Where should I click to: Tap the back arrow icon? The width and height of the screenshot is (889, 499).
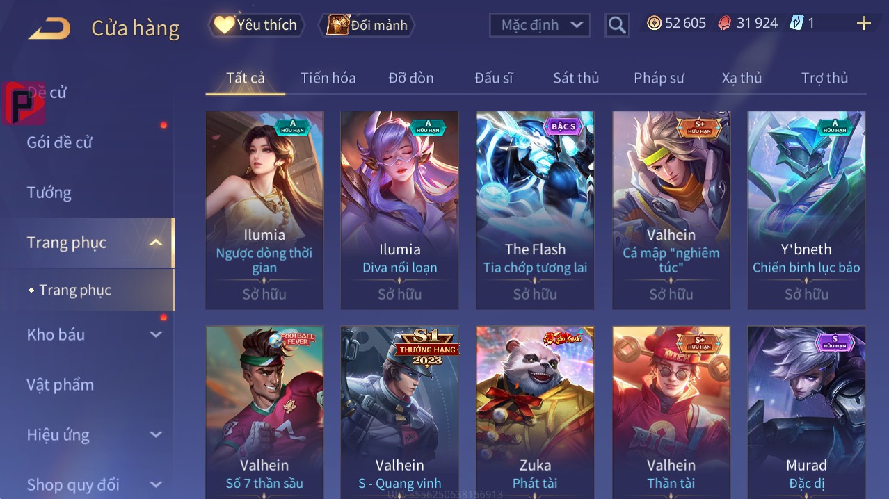click(x=49, y=28)
